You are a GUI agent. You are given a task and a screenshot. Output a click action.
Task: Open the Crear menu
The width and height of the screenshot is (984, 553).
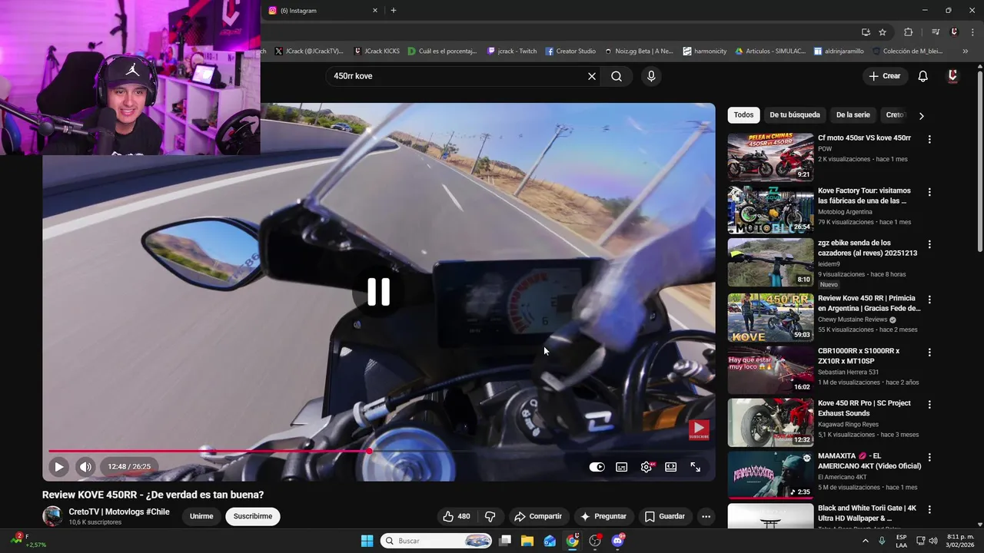(x=885, y=76)
